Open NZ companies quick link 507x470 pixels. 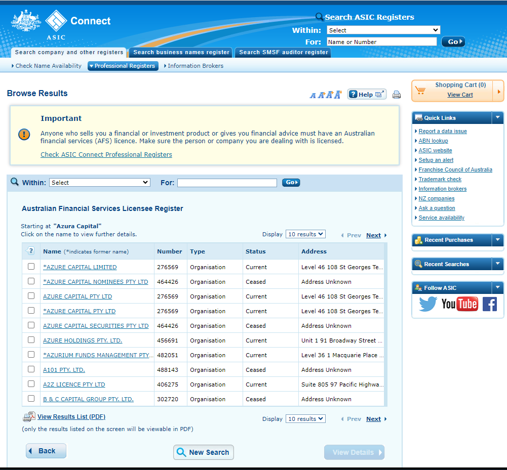[x=437, y=198]
